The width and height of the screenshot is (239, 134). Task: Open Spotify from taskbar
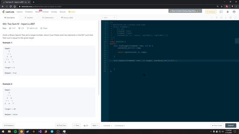[15, 131]
